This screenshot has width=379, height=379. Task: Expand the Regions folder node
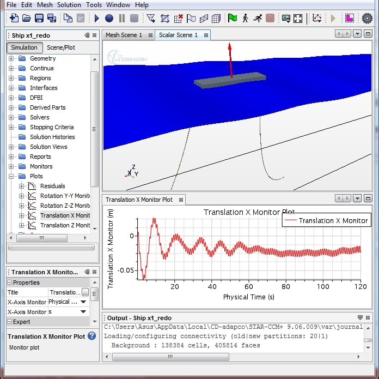tap(11, 78)
